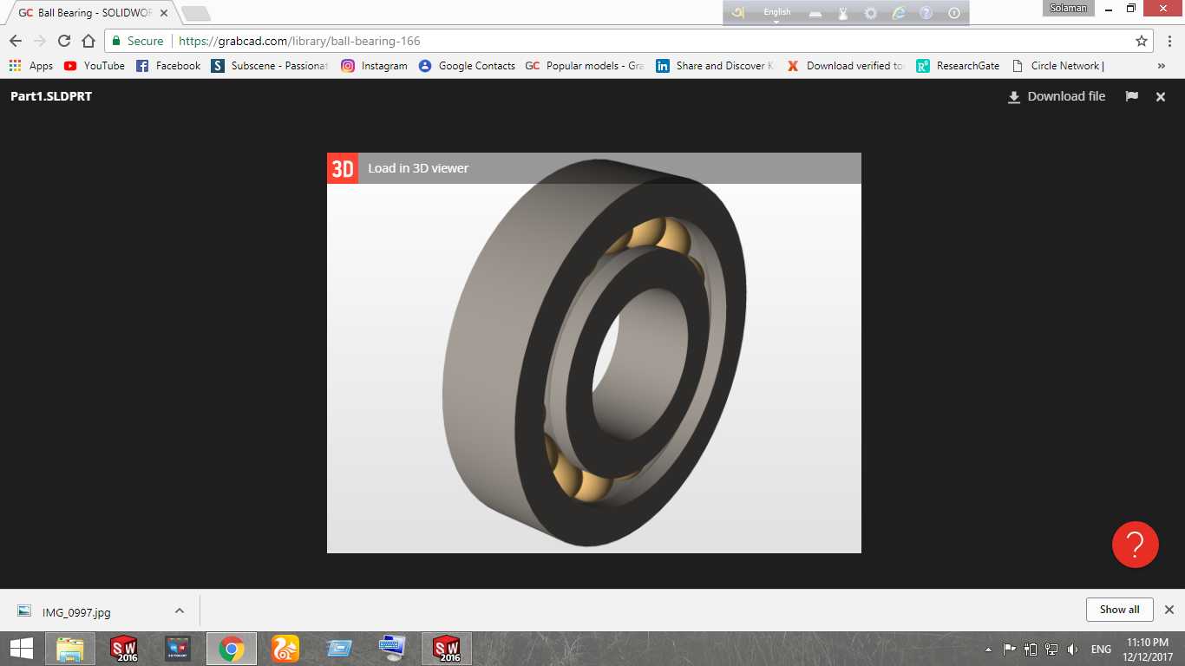
Task: Open a new browser tab
Action: (x=196, y=13)
